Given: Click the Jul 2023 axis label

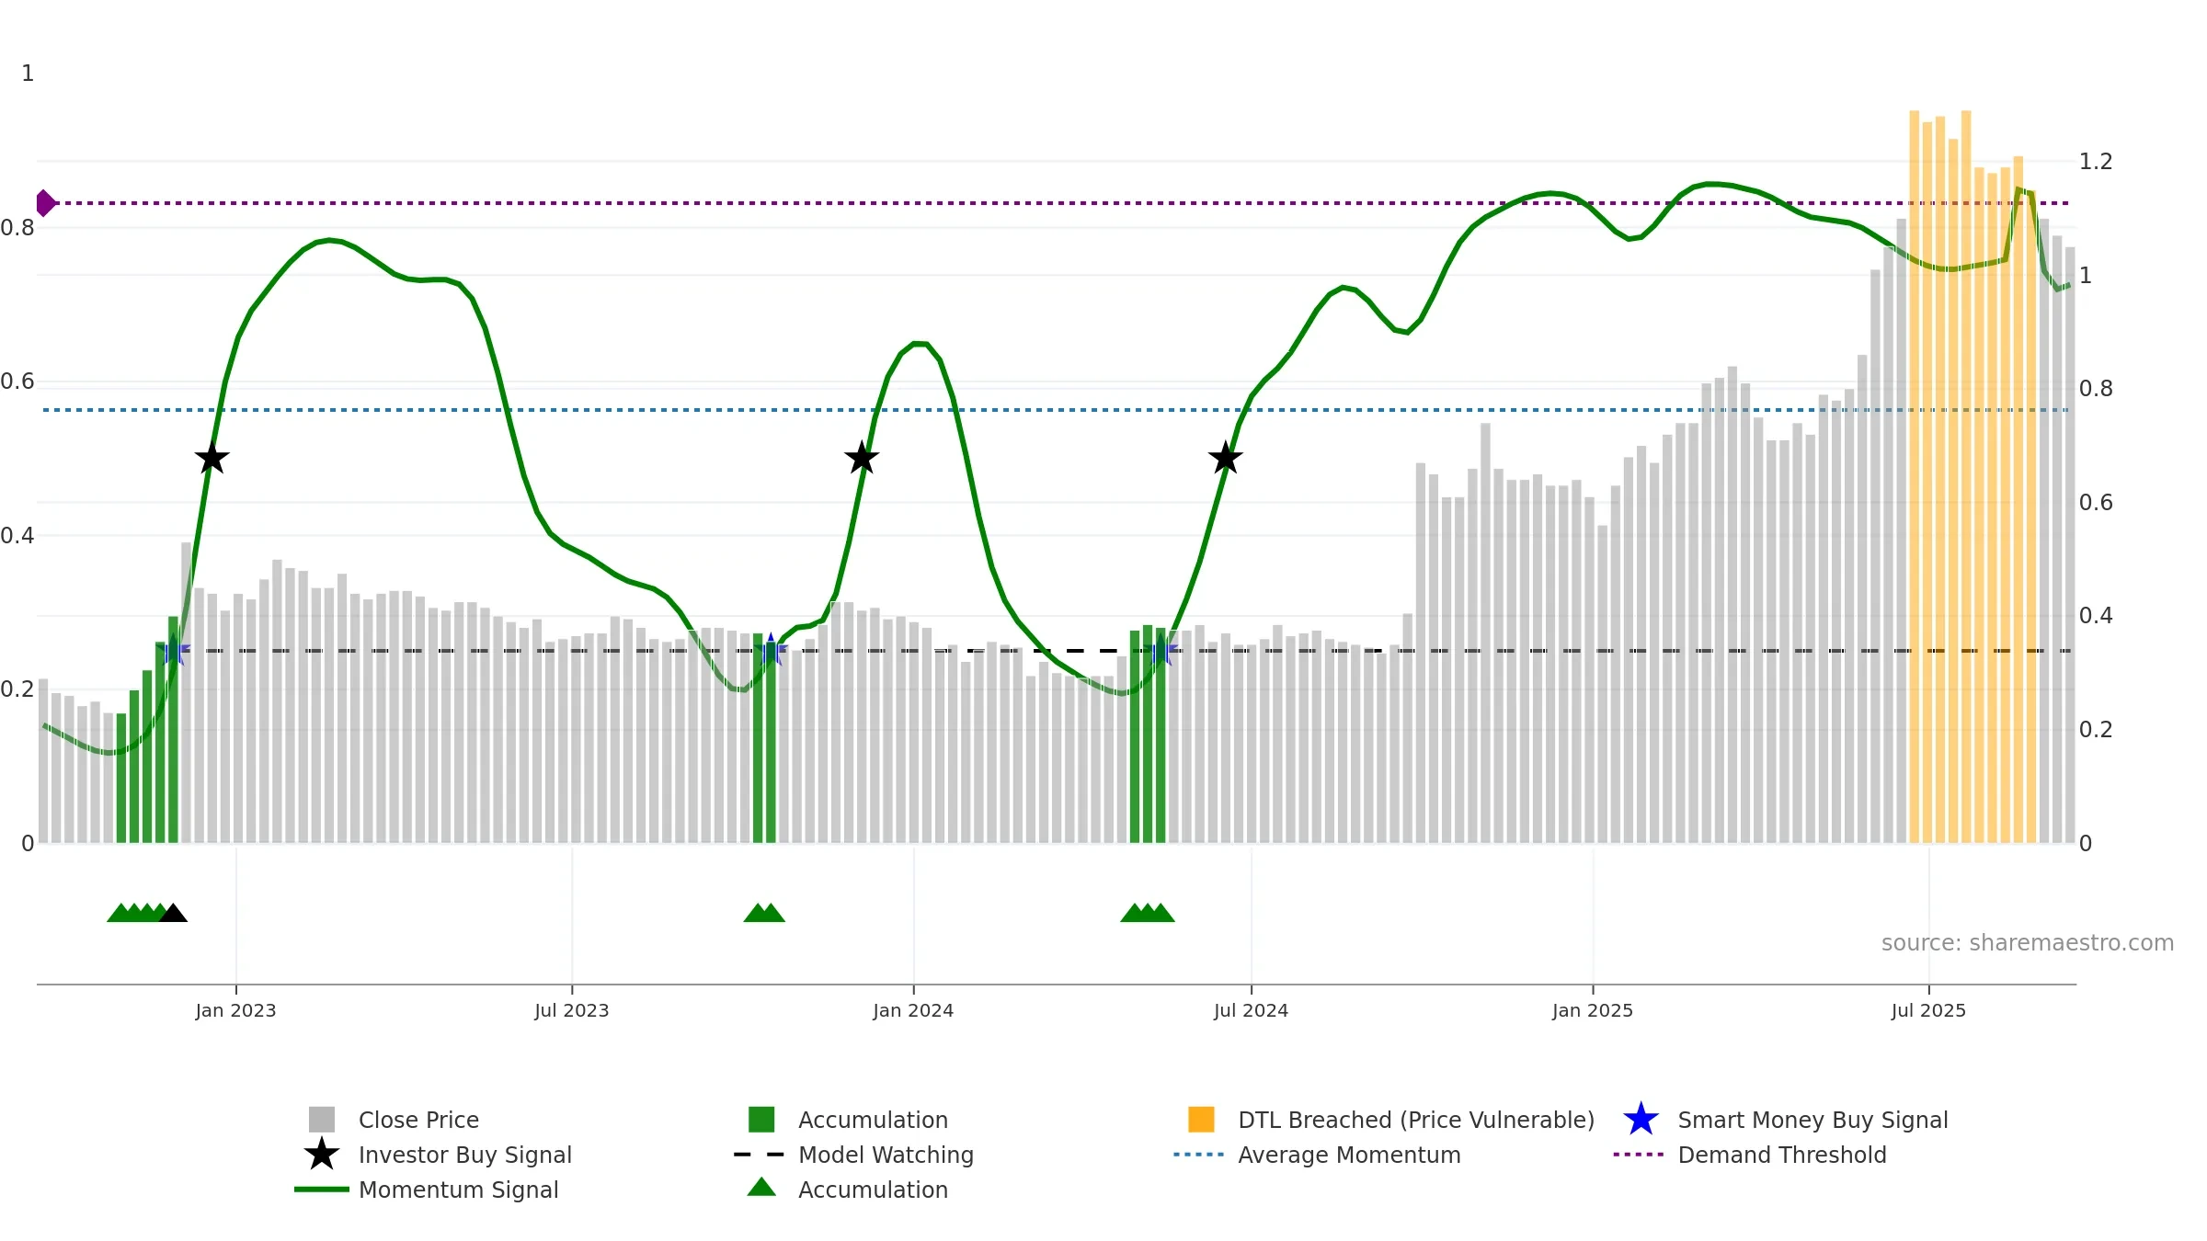Looking at the screenshot, I should tap(572, 1010).
